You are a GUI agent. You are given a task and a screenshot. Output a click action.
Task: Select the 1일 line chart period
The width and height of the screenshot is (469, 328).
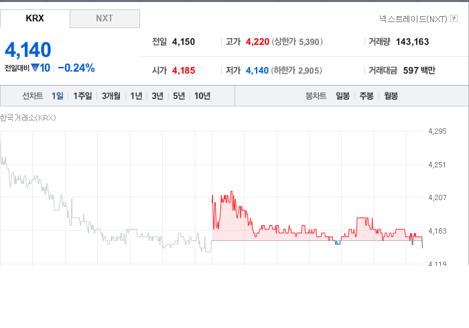[58, 96]
